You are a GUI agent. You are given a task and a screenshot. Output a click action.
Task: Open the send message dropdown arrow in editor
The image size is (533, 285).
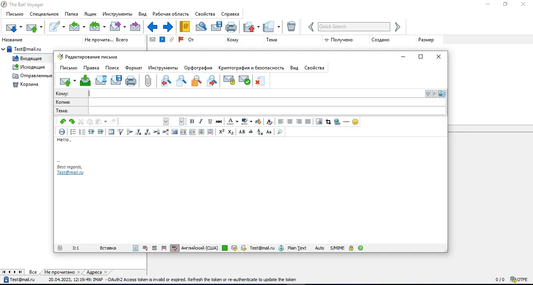tap(75, 81)
